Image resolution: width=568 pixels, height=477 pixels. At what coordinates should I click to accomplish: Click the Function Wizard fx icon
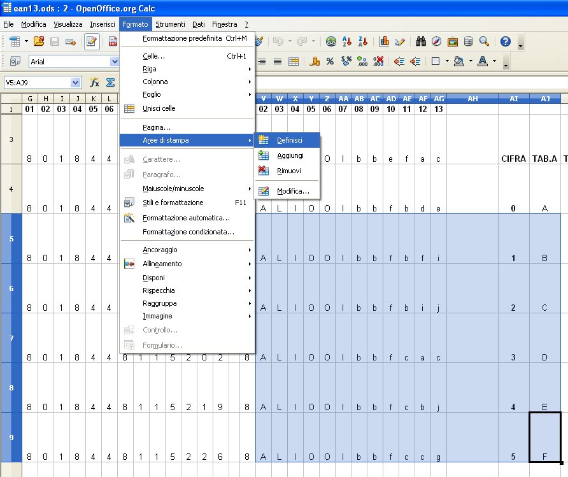94,83
